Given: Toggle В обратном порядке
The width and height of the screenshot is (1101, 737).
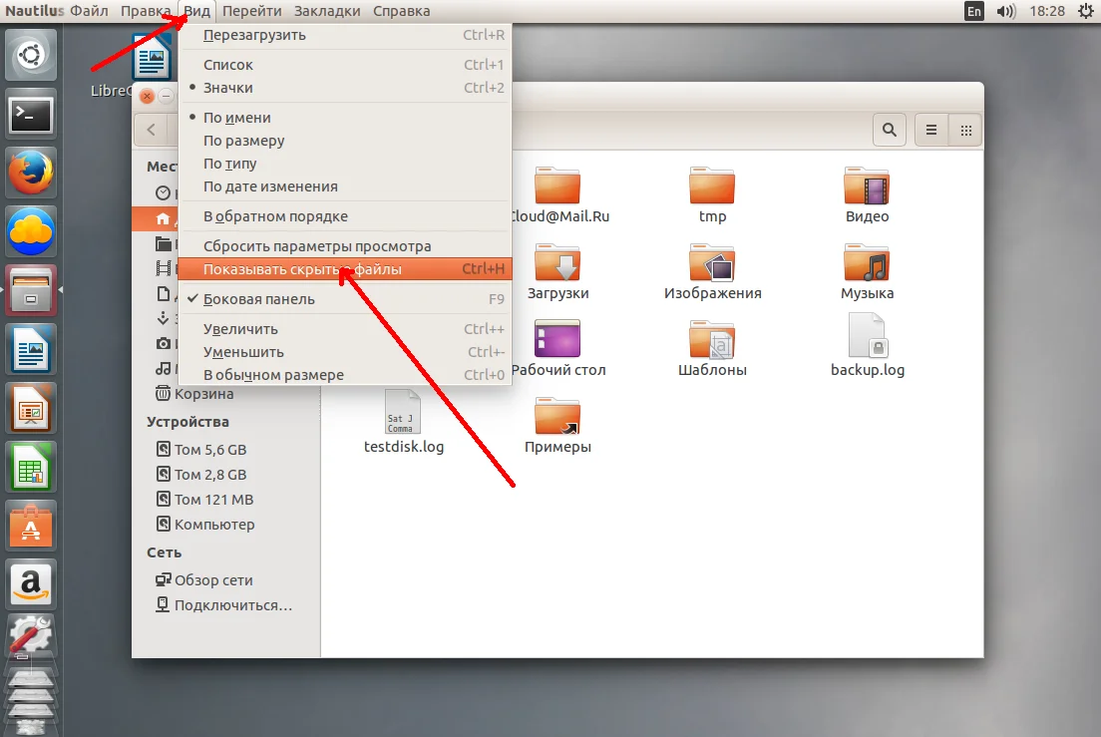Looking at the screenshot, I should (x=345, y=216).
